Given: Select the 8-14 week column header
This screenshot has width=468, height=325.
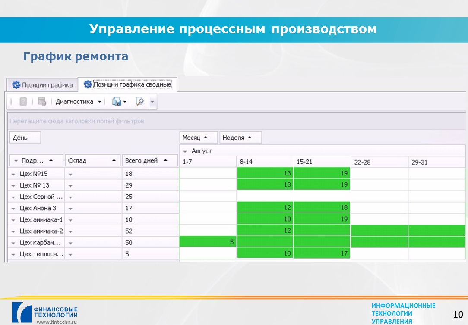Looking at the screenshot, I should point(265,162).
